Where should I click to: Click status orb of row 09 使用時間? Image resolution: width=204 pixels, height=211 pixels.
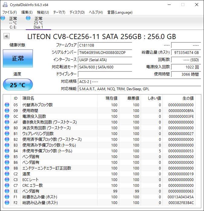7,110
